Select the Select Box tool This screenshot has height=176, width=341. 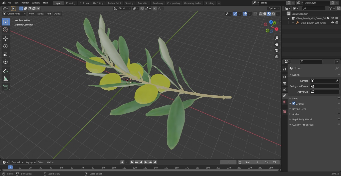click(5, 22)
